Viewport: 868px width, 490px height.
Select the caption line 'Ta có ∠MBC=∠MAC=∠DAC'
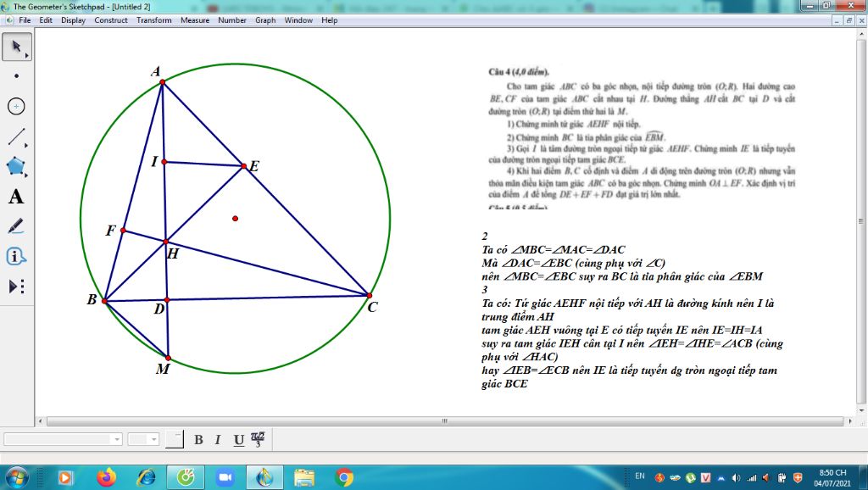[x=554, y=250]
